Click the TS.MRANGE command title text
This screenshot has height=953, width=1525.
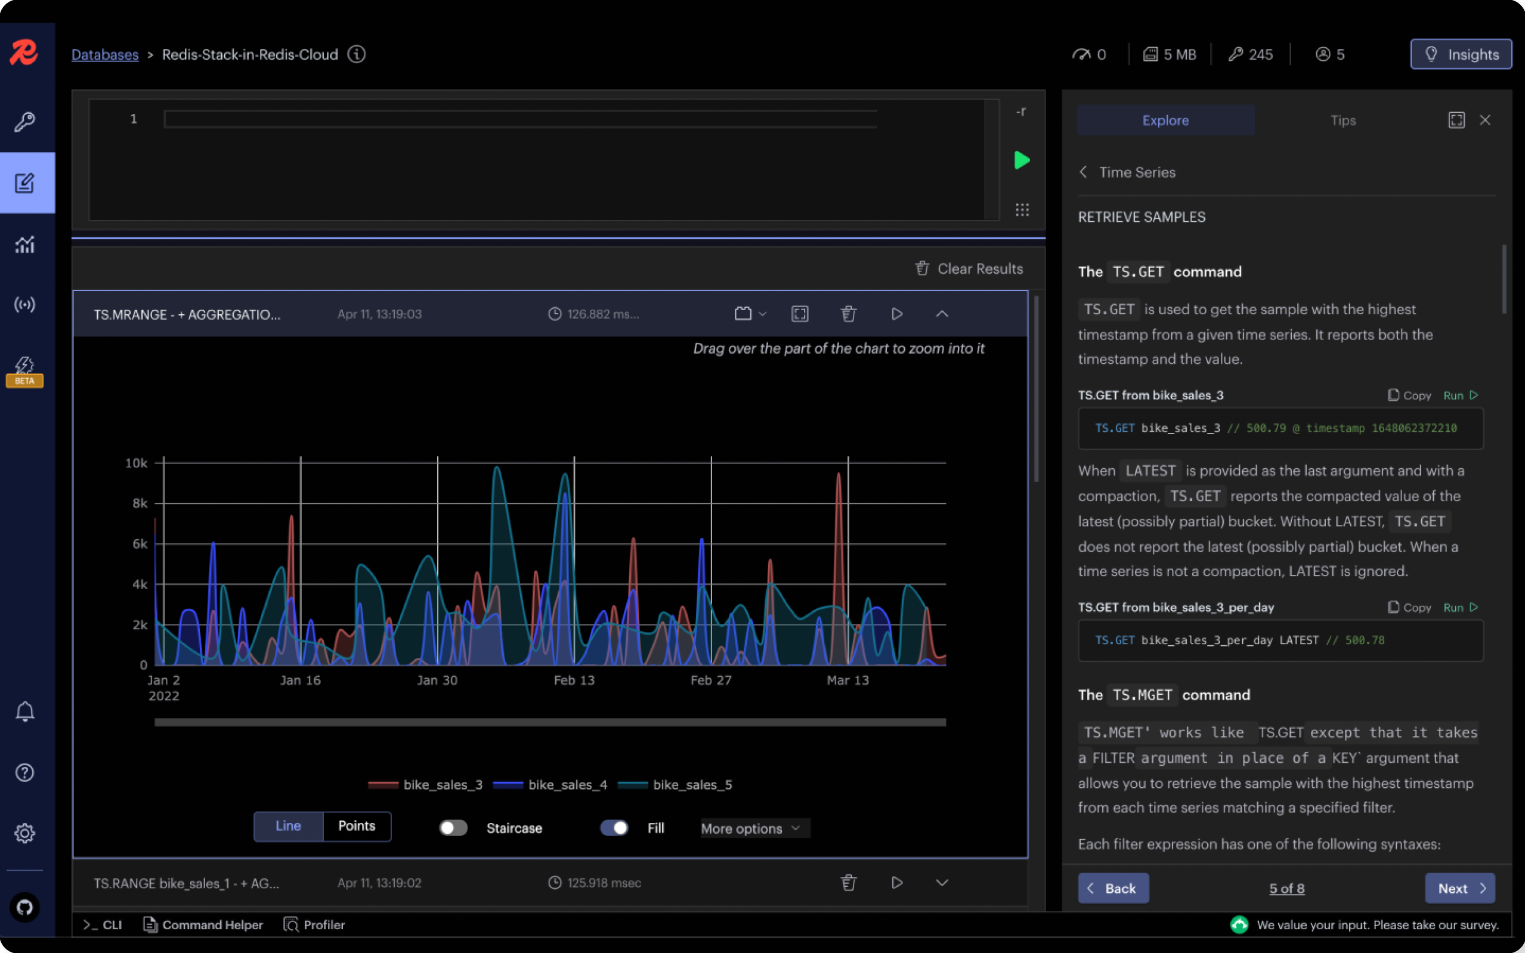tap(187, 314)
